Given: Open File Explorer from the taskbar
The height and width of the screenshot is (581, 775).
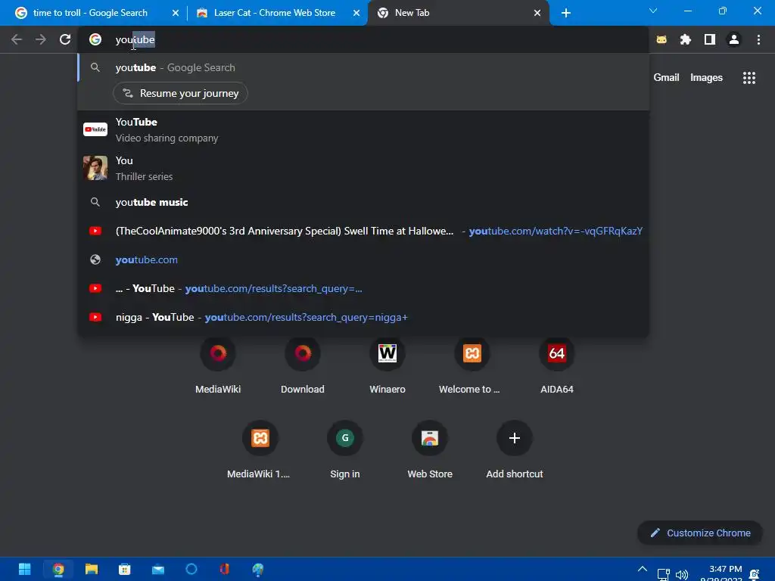Looking at the screenshot, I should pyautogui.click(x=92, y=570).
